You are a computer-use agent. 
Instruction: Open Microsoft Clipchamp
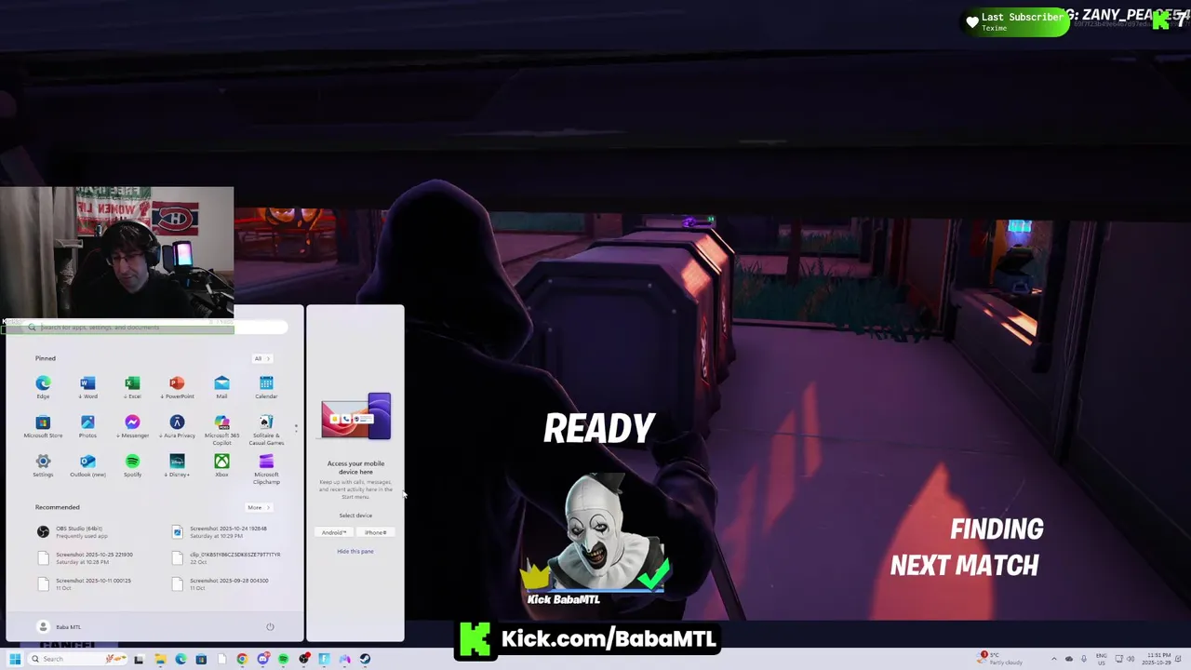(x=266, y=468)
